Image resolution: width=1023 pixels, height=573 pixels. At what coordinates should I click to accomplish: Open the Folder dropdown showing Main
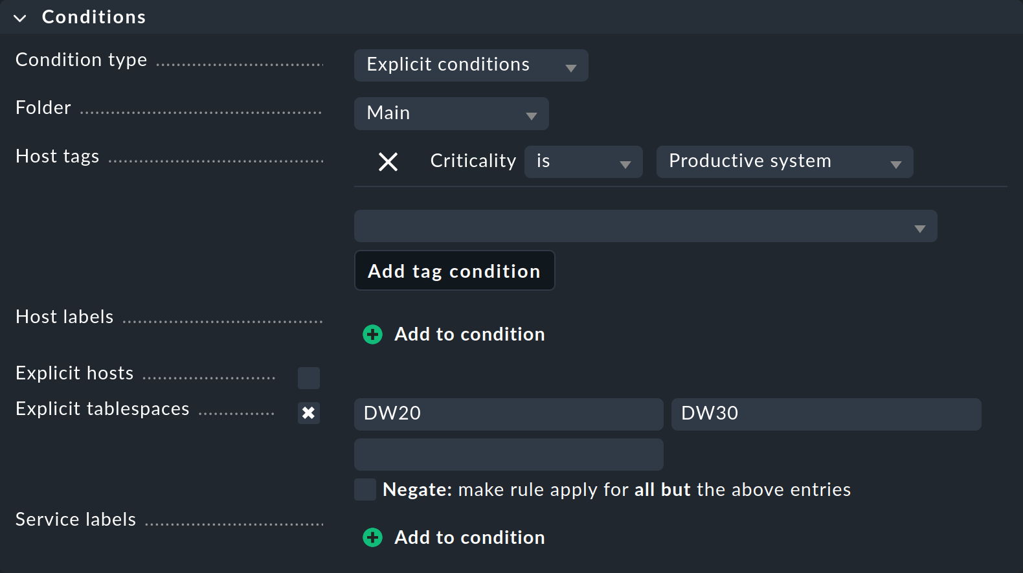[451, 113]
